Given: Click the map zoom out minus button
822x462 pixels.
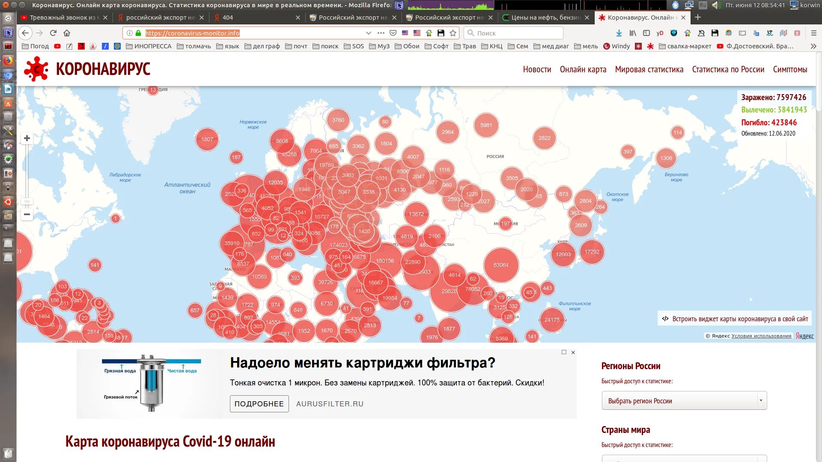Looking at the screenshot, I should click(27, 214).
